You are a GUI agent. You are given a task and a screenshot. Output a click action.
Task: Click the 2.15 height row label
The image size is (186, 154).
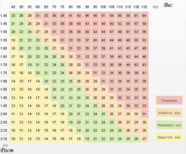click(x=4, y=139)
